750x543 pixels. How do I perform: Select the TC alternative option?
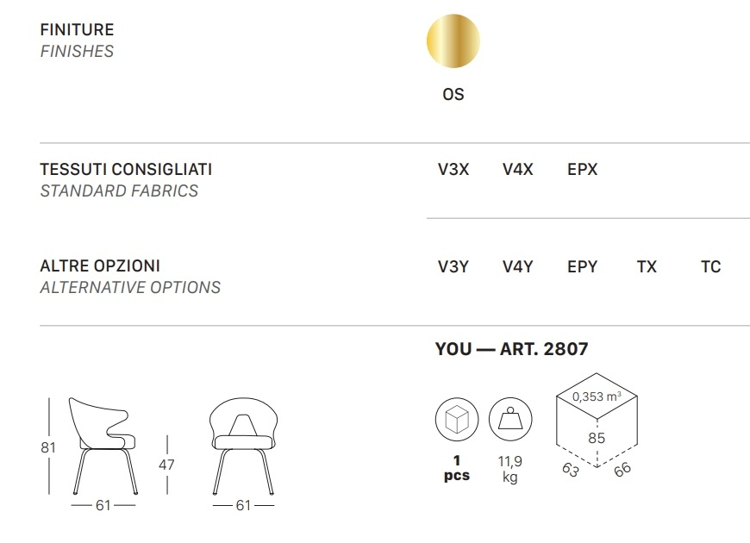[711, 266]
